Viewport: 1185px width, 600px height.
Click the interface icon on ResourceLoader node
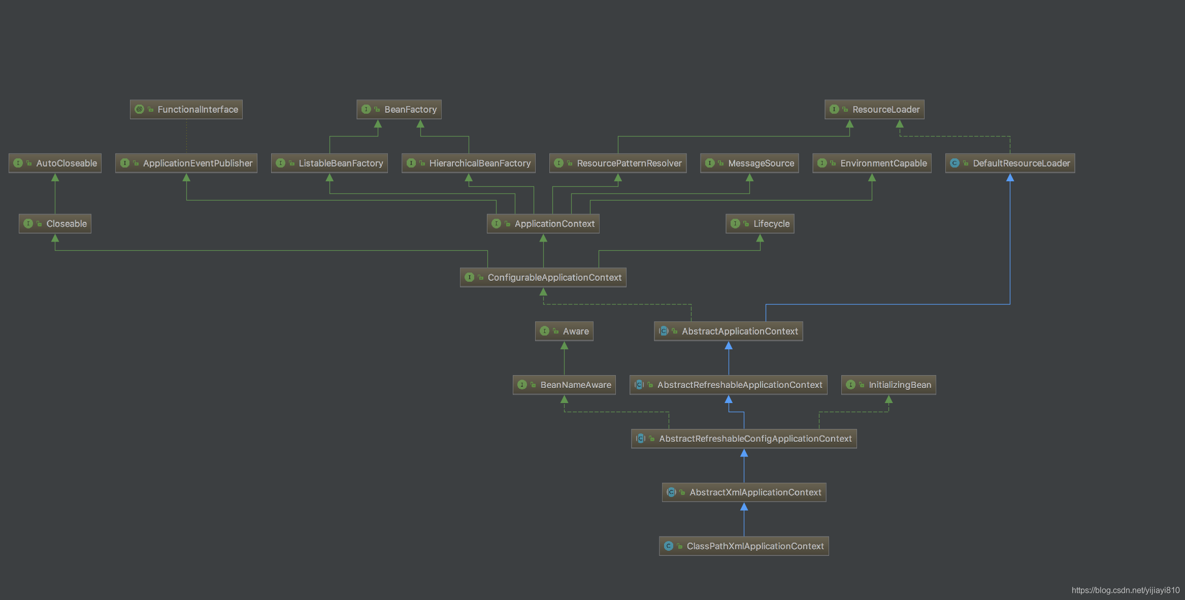(834, 109)
